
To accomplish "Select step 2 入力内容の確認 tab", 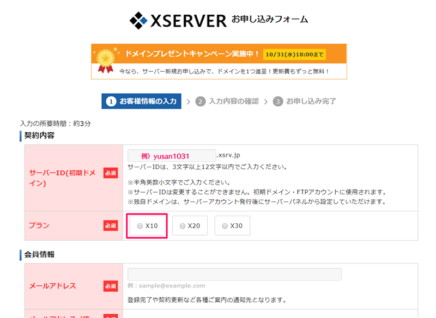I will pos(227,101).
